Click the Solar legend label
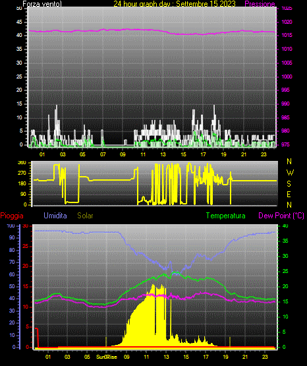The height and width of the screenshot is (366, 307). pyautogui.click(x=85, y=216)
